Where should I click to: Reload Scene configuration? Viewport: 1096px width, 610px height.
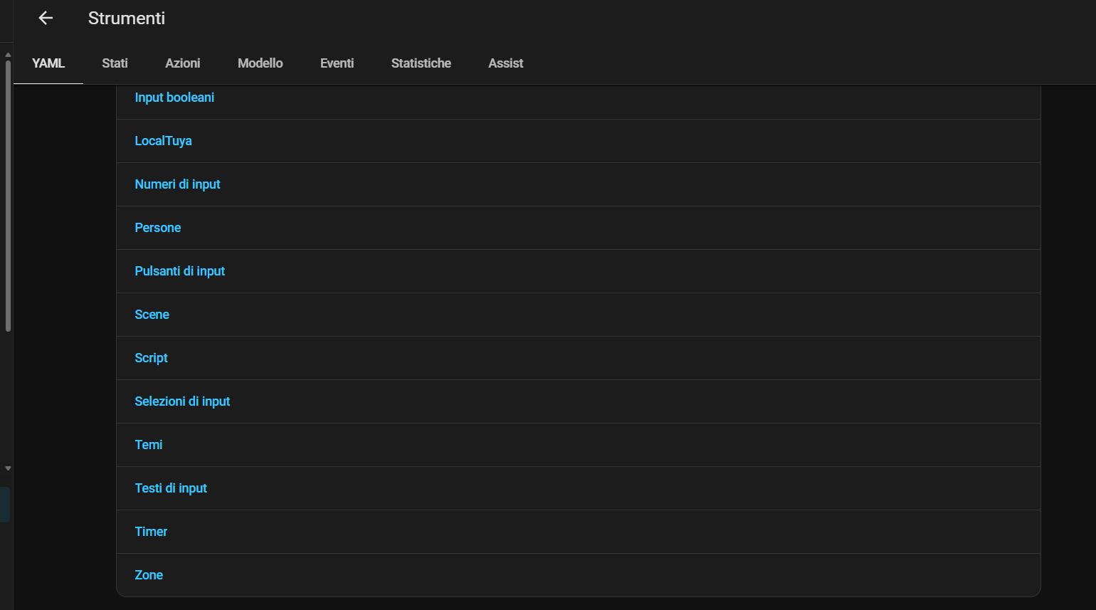coord(152,315)
